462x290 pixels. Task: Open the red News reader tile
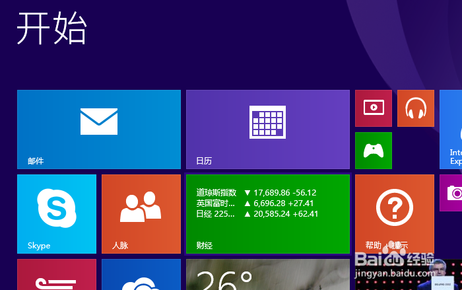pos(57,275)
